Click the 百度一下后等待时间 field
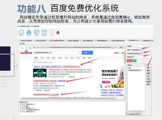The image size is (162, 120). coord(145,50)
